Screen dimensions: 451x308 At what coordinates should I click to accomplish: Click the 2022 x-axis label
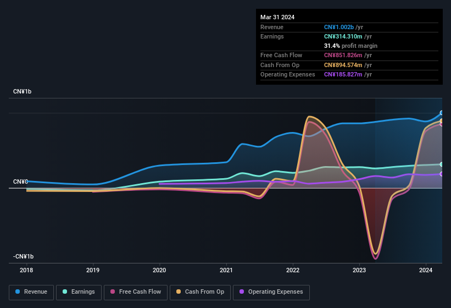click(293, 270)
